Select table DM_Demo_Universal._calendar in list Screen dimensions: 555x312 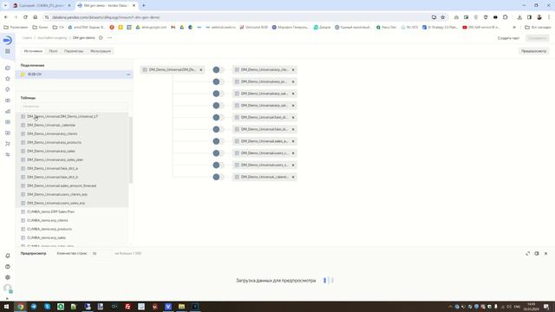[x=72, y=125]
